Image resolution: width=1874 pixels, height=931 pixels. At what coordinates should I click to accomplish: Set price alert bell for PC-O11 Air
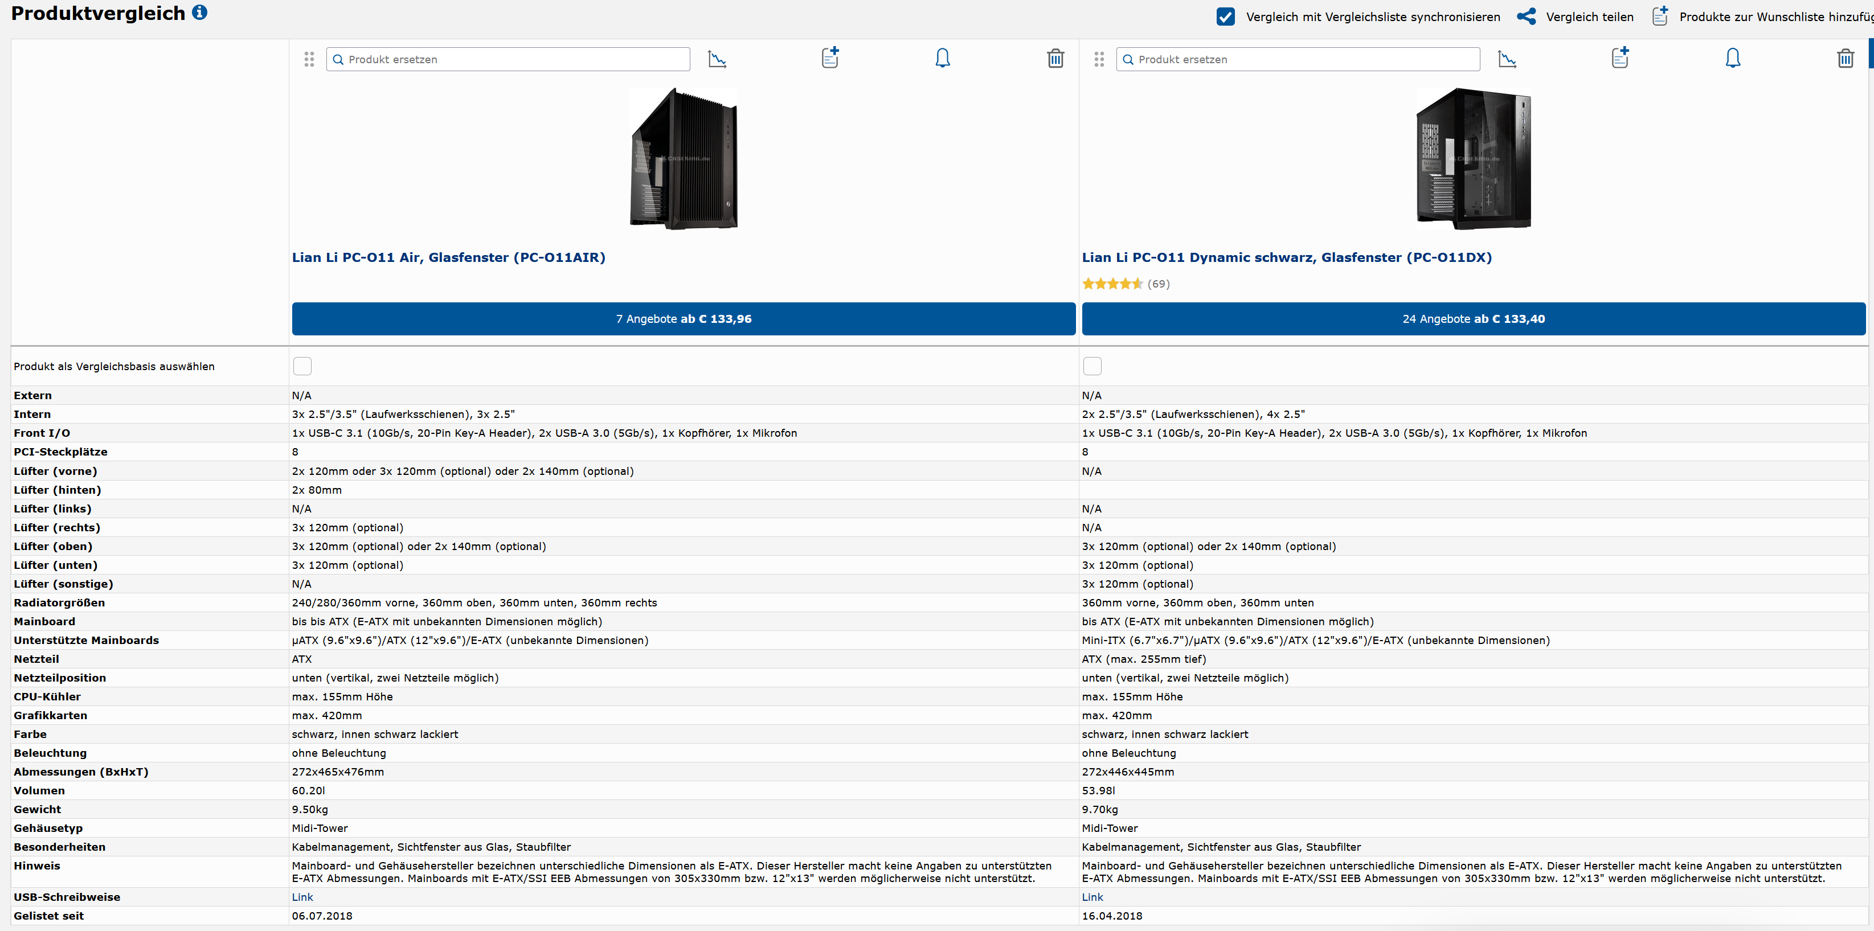pyautogui.click(x=942, y=58)
